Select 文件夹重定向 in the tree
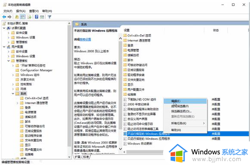This screenshot has width=250, height=165. (33, 141)
